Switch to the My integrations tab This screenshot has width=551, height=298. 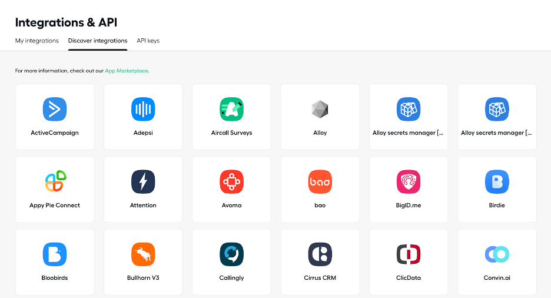tap(37, 41)
